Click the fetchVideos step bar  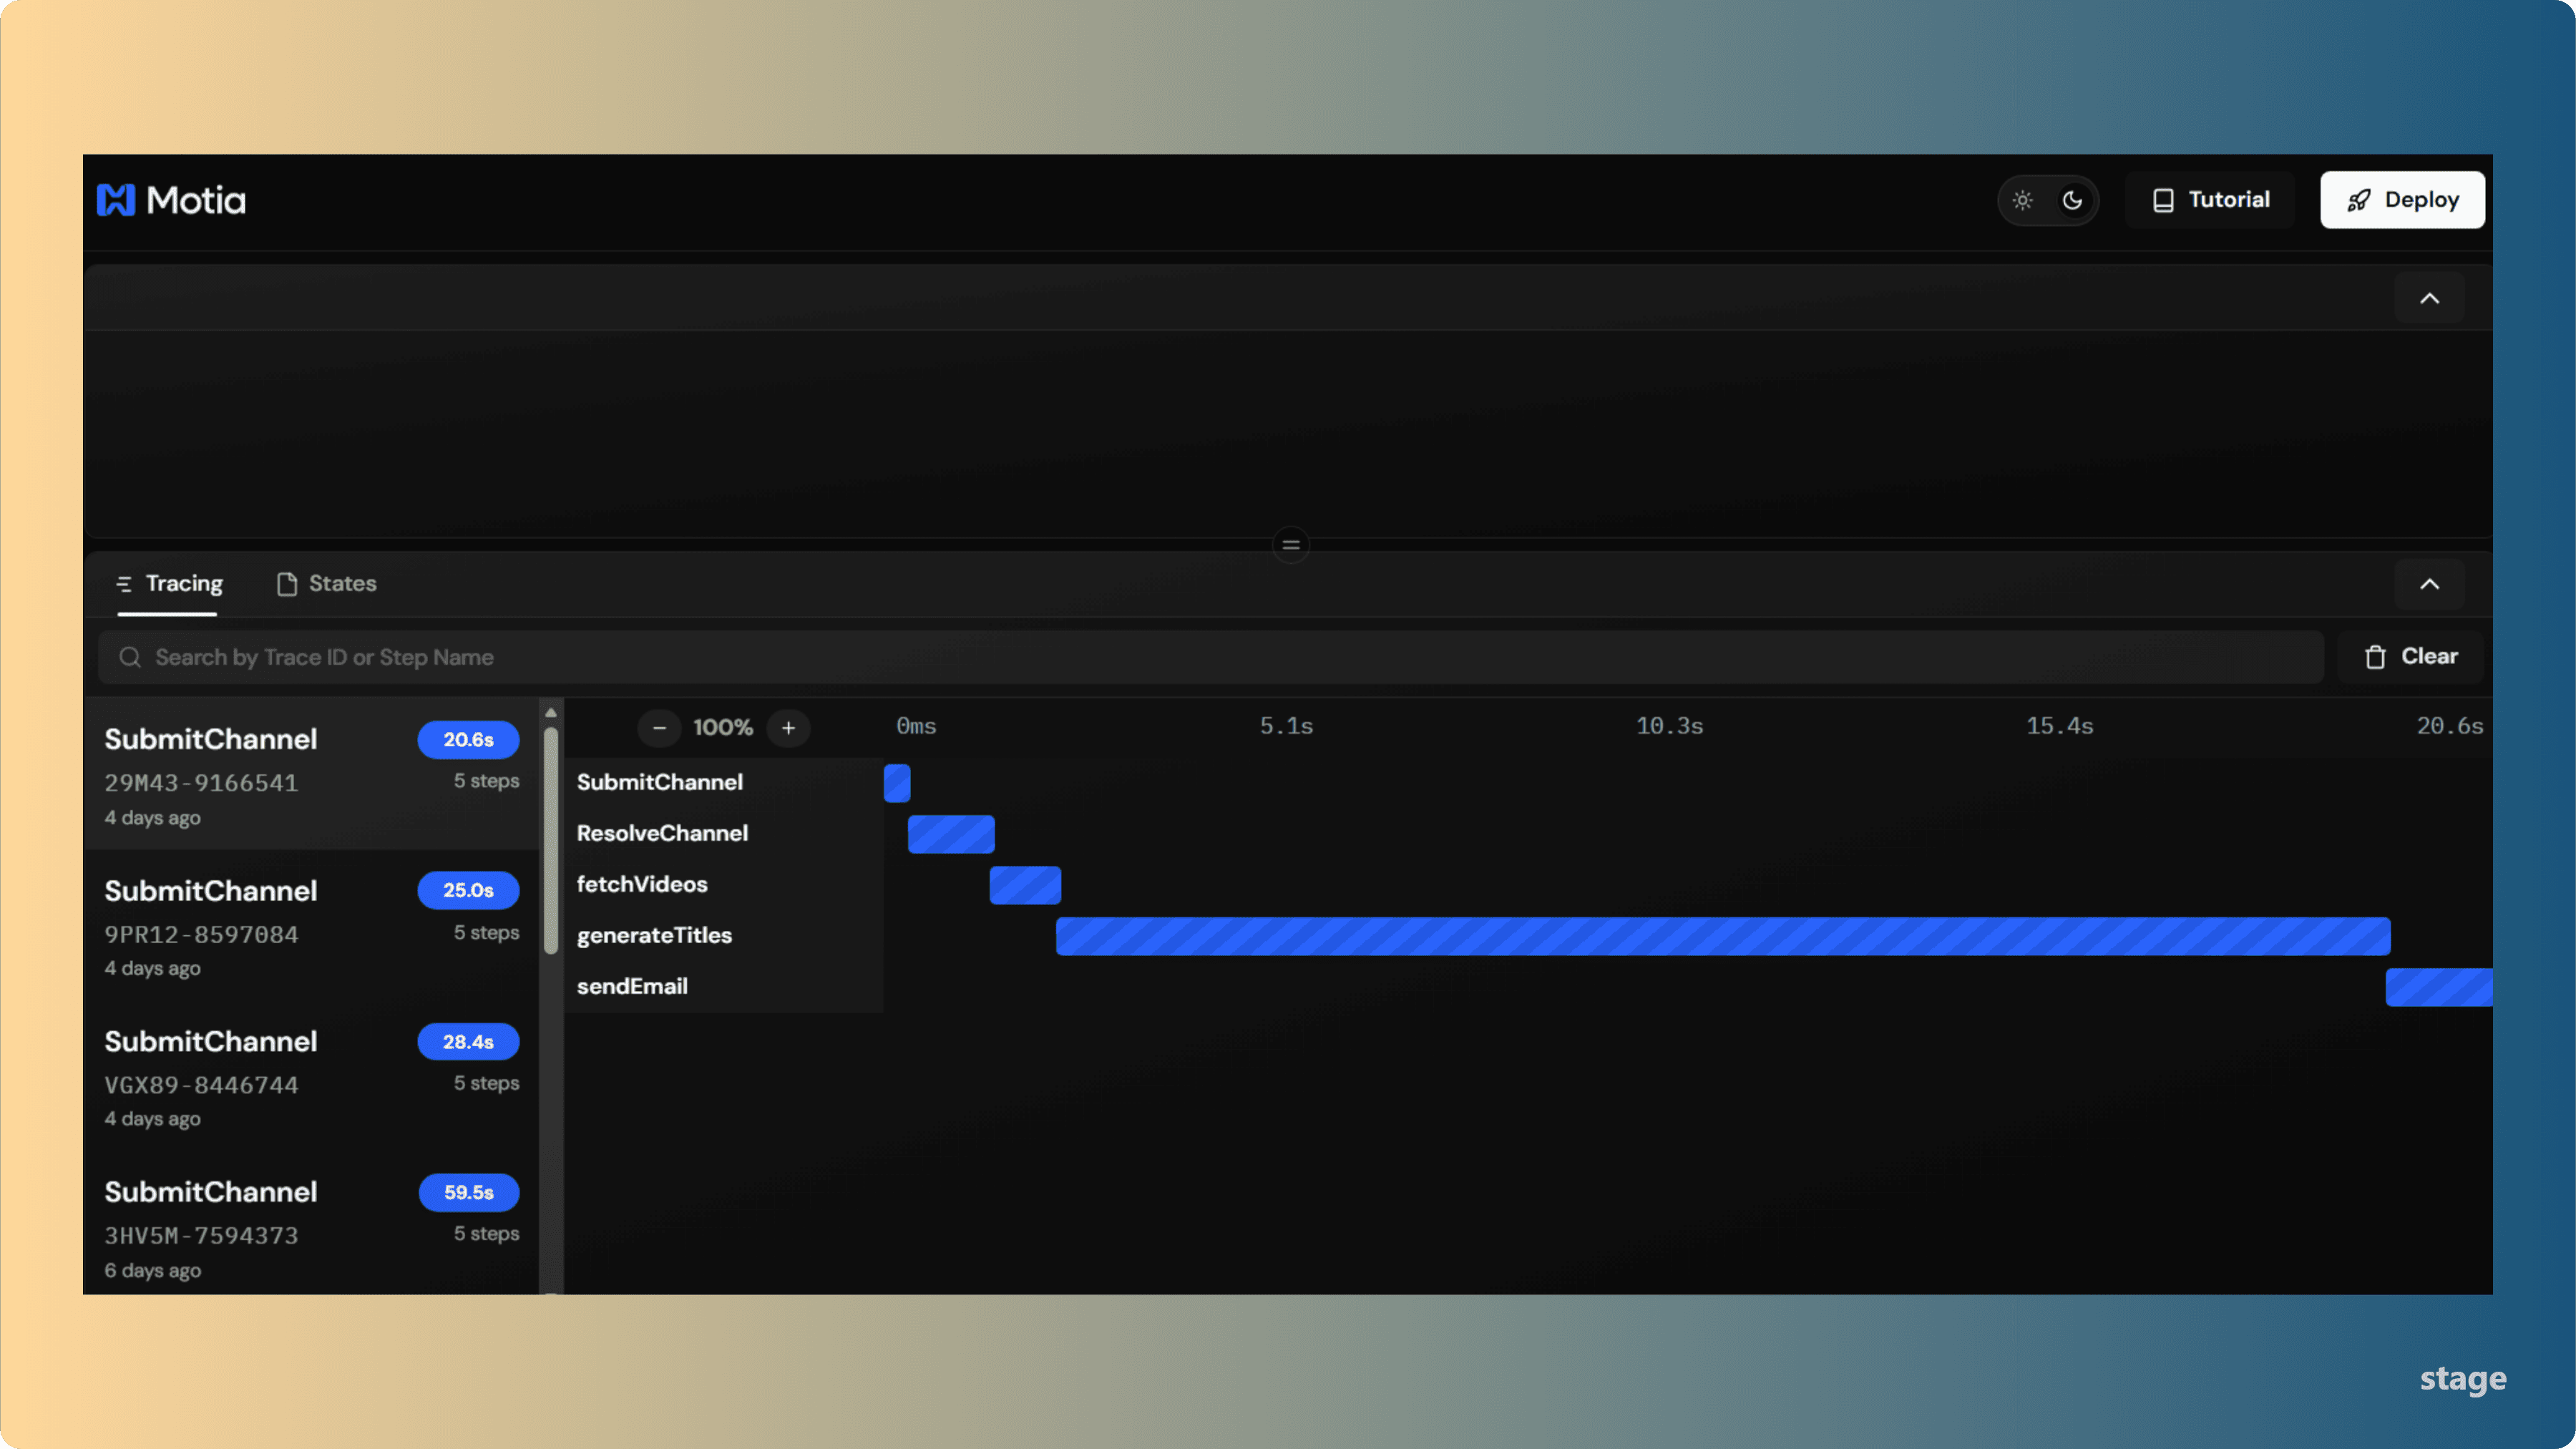pos(1025,885)
